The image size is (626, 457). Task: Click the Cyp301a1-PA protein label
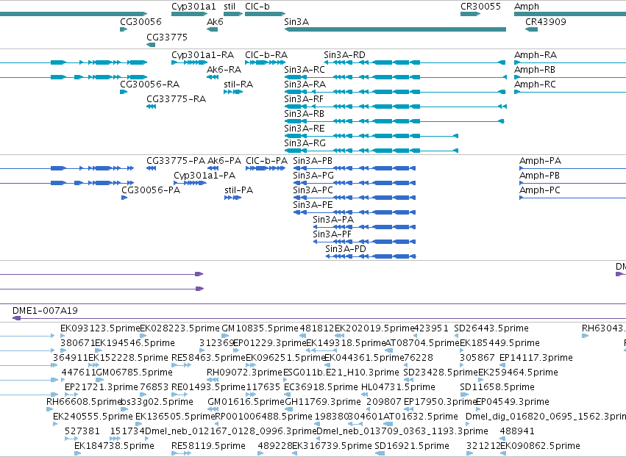click(204, 176)
